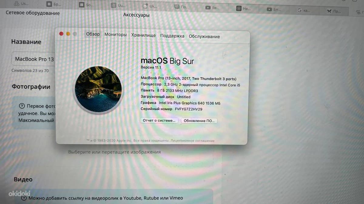Open Лицензионное соглашение link

193,141
